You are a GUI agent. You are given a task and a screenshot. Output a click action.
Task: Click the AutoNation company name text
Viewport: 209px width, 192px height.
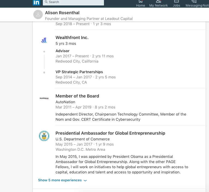pos(65,102)
